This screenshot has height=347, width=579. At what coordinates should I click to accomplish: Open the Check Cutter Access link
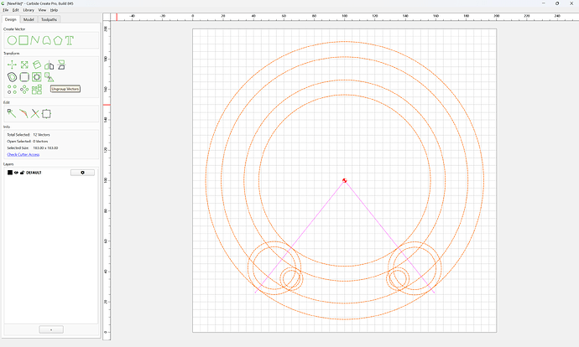point(23,154)
